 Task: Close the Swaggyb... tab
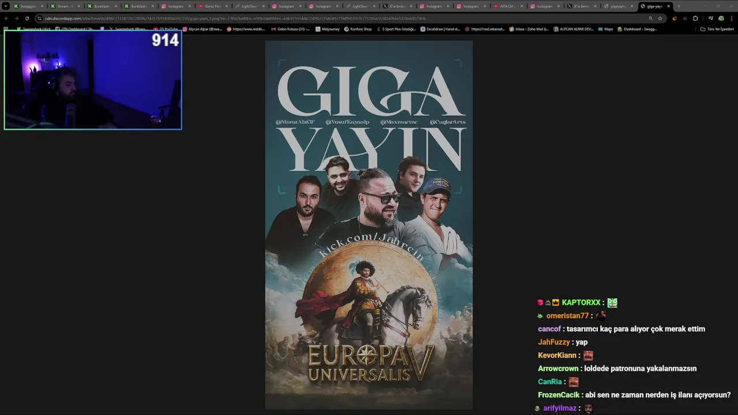(42, 6)
